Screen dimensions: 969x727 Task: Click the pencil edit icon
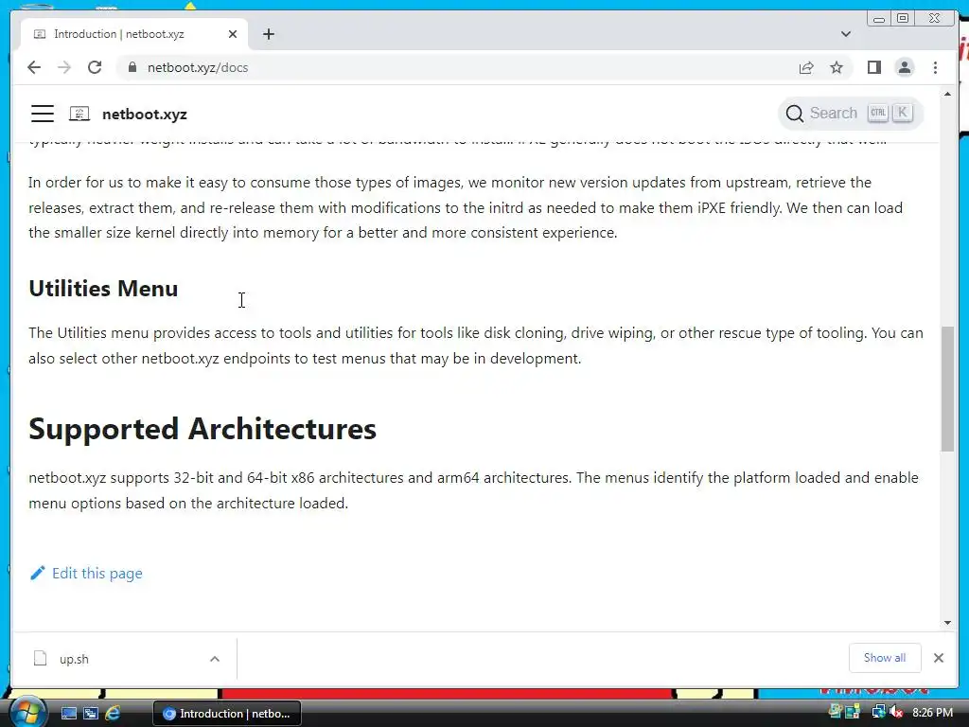(x=38, y=573)
